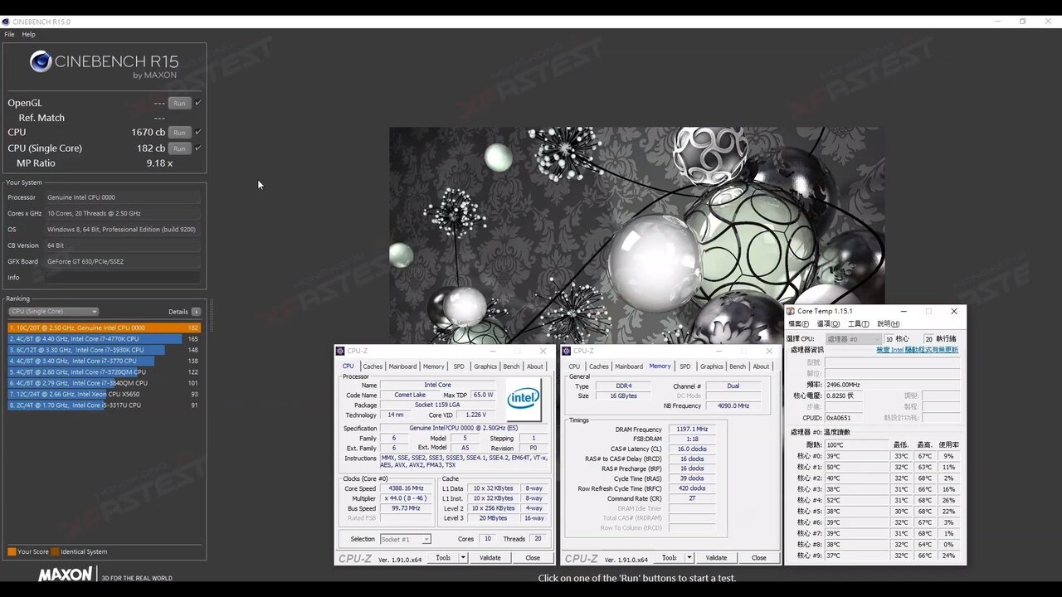Click the 2496.00MHz frequency field
This screenshot has height=597, width=1062.
892,385
